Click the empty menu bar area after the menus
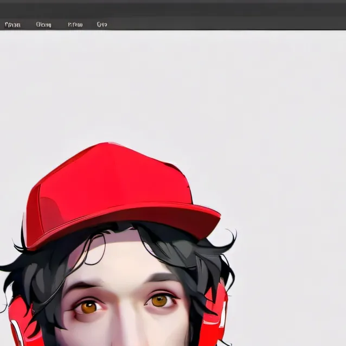The image size is (346, 346). coord(228,24)
